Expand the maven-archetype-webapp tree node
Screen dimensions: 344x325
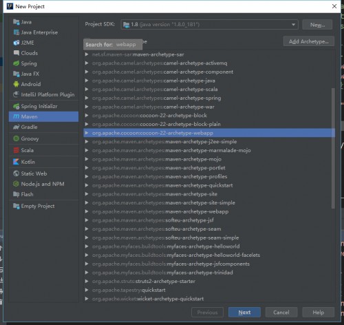[87, 211]
